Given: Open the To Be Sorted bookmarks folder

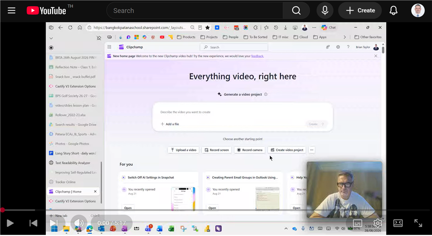Looking at the screenshot, I should coord(255,37).
